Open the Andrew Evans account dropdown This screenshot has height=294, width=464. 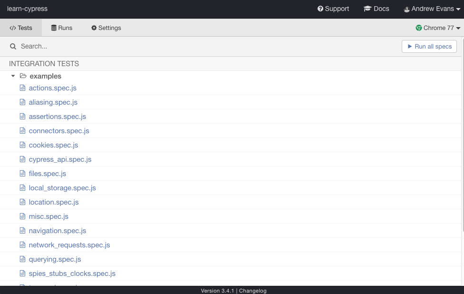click(432, 9)
